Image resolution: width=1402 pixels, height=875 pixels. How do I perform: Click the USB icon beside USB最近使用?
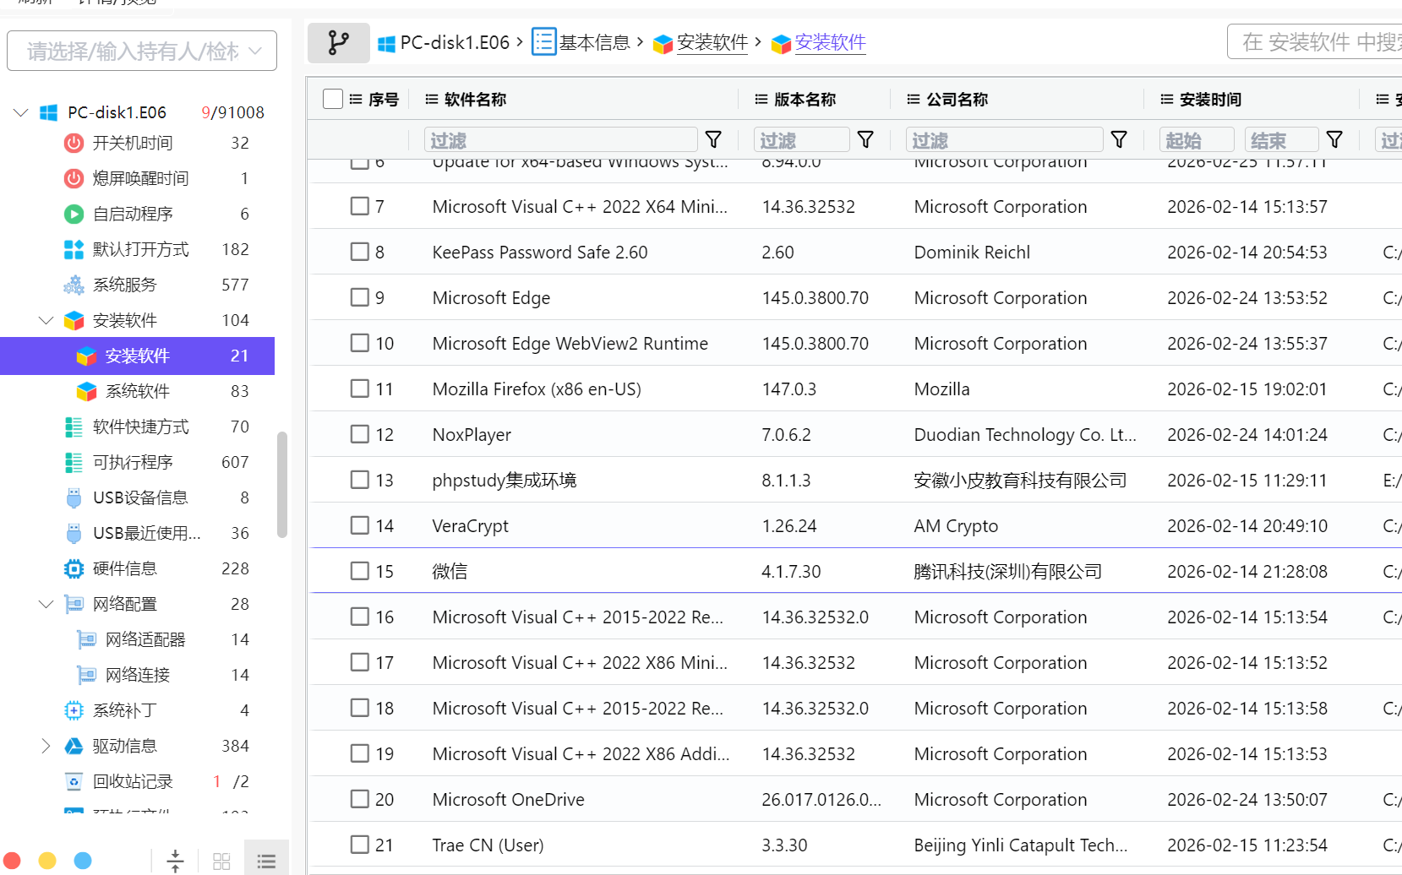click(74, 533)
